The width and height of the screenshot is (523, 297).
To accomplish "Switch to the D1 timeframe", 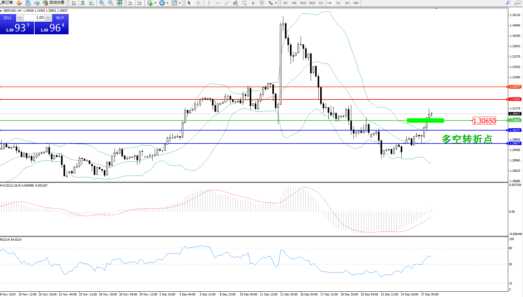I will click(338, 3).
